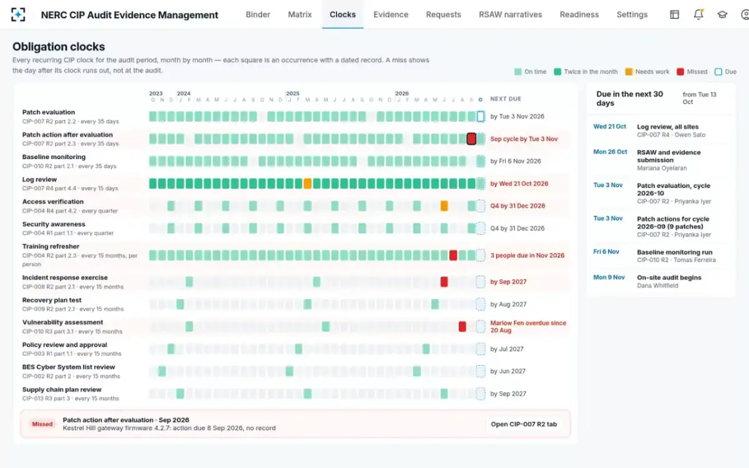Click the On time legend swatch
Screen dimensions: 749x468
click(518, 72)
